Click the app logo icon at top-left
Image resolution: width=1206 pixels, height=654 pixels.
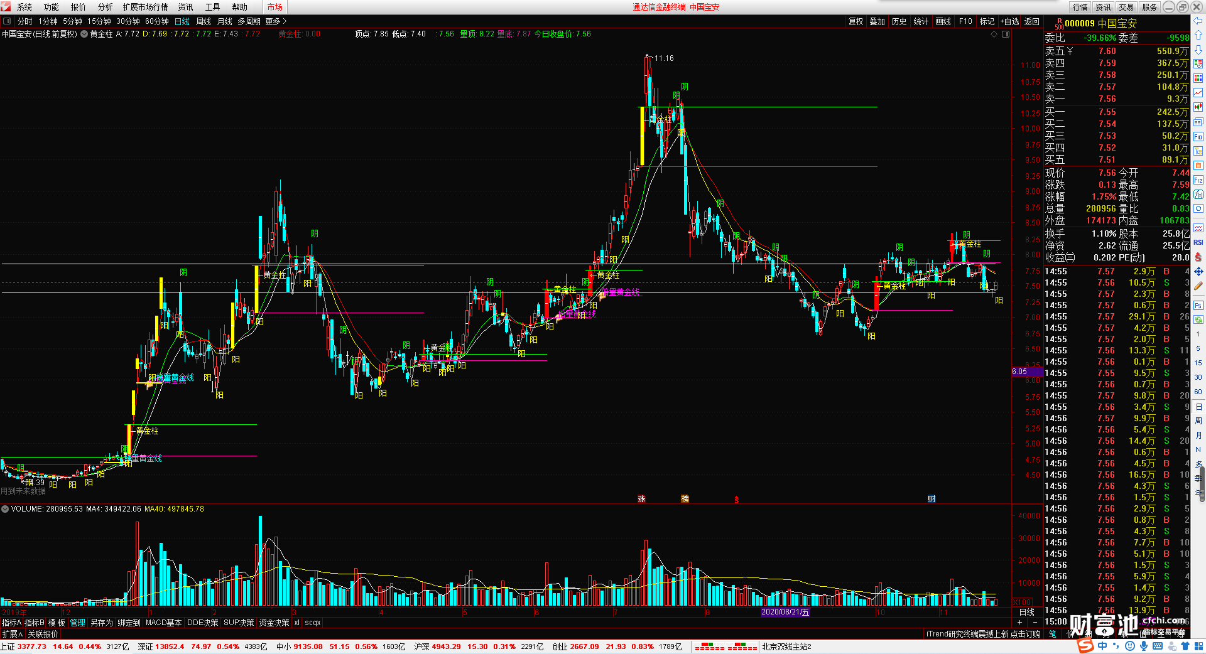6,7
